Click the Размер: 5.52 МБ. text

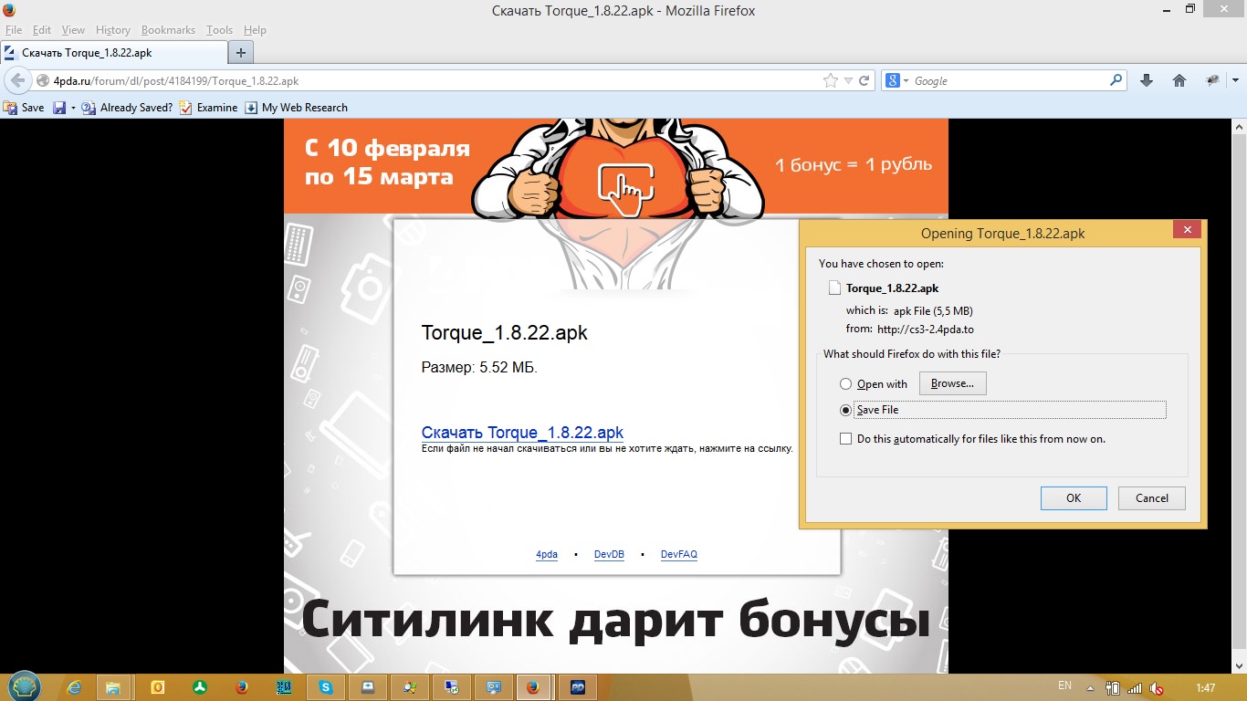tap(479, 367)
